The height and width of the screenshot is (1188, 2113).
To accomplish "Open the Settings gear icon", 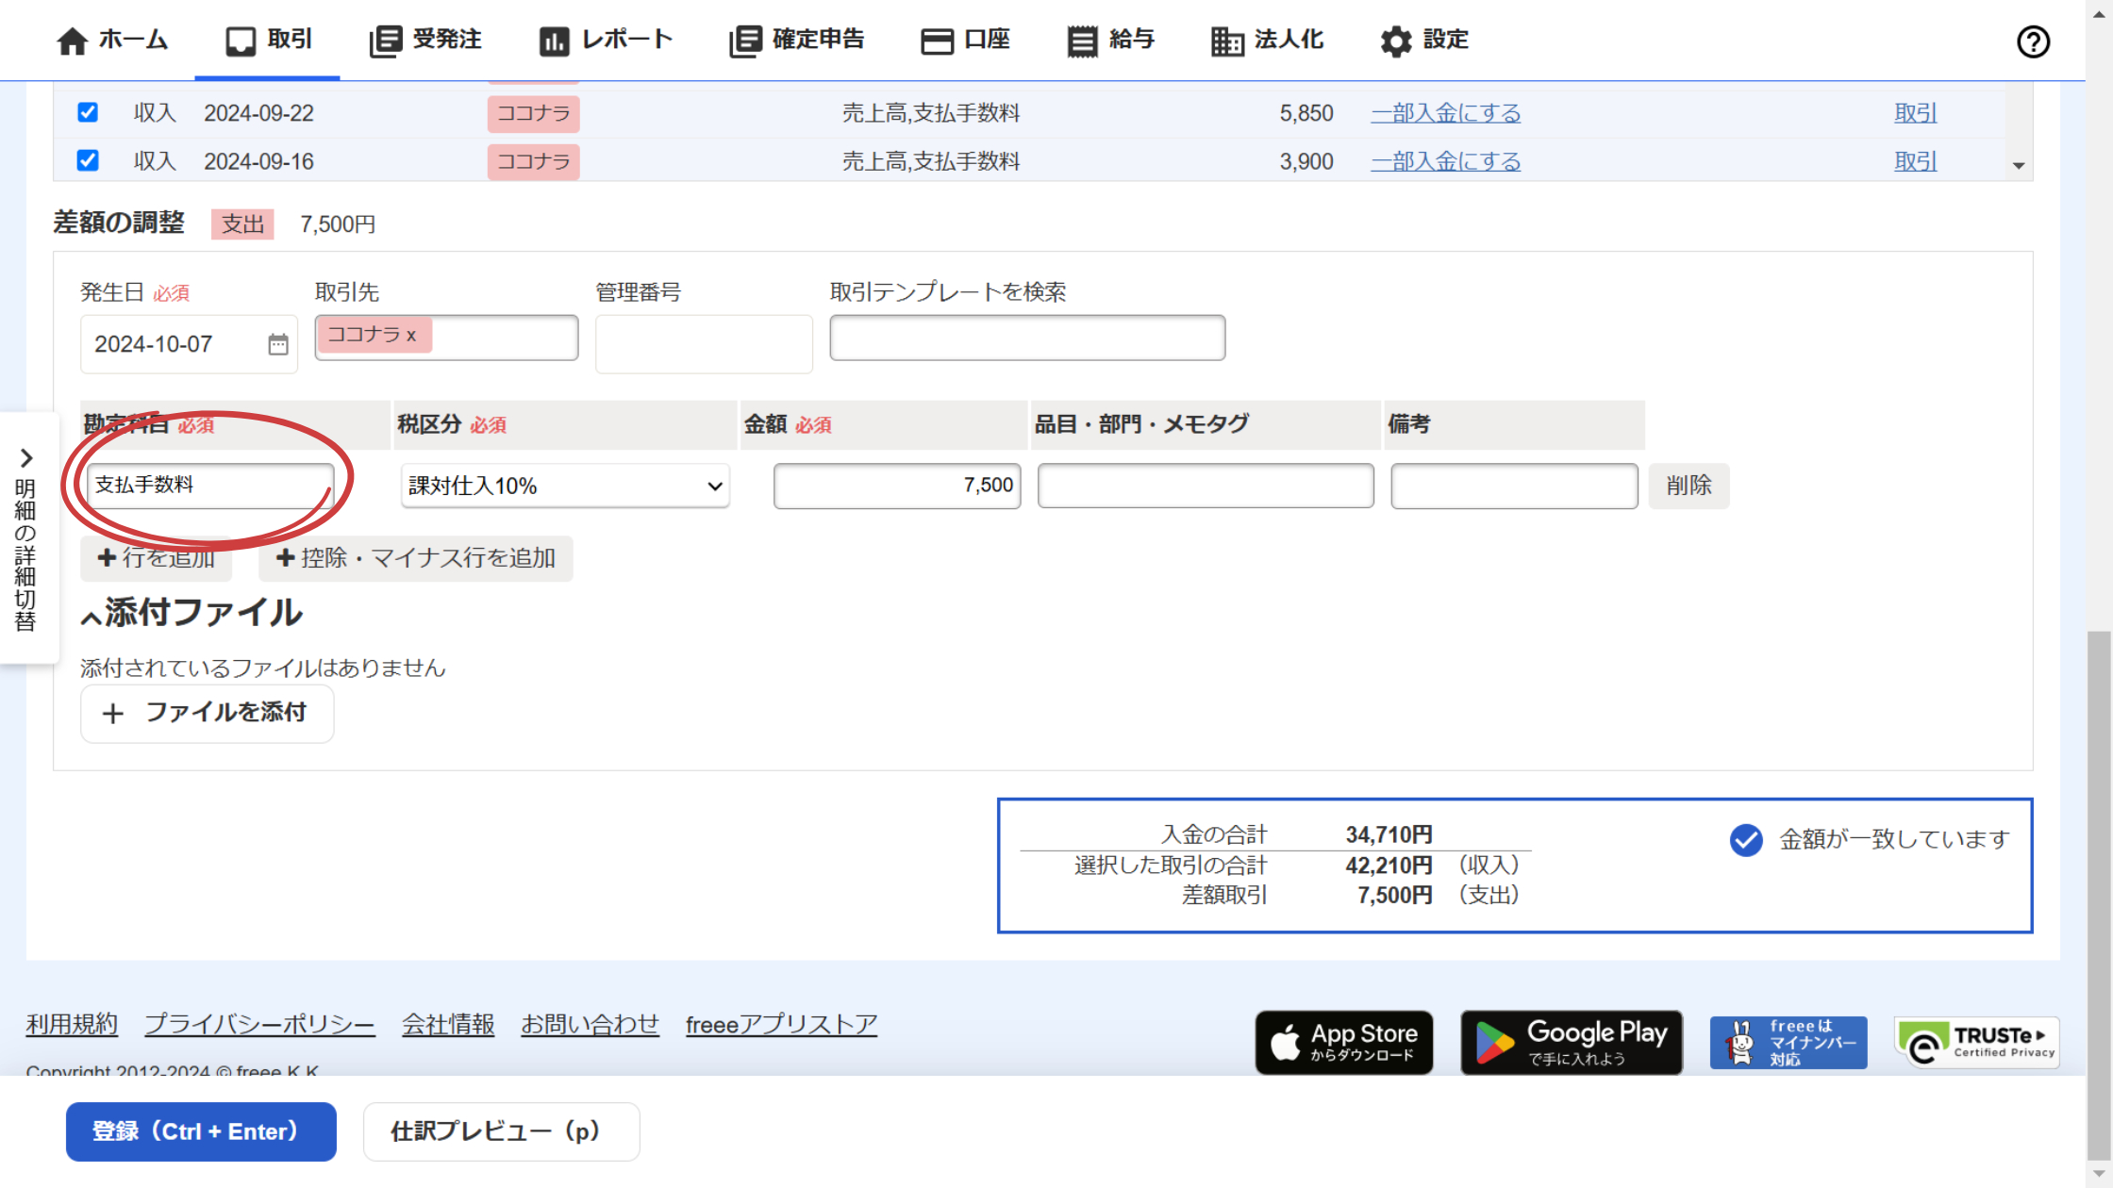I will (x=1395, y=41).
